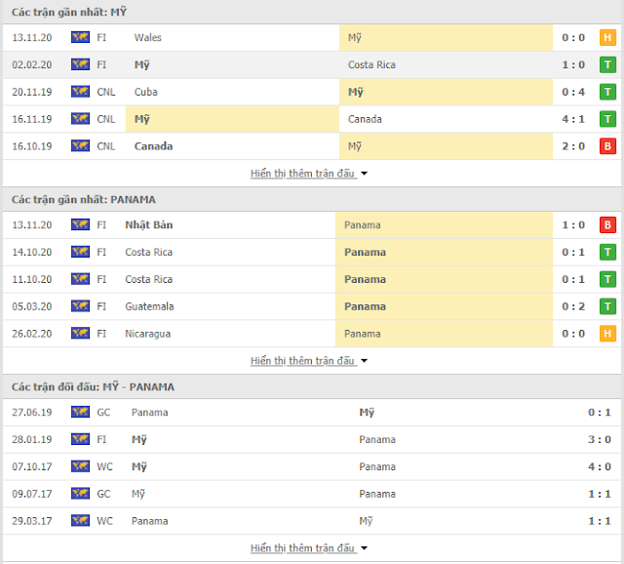The image size is (624, 564).
Task: Open the Mỹ vs Panama 4:0 score
Action: 600,466
